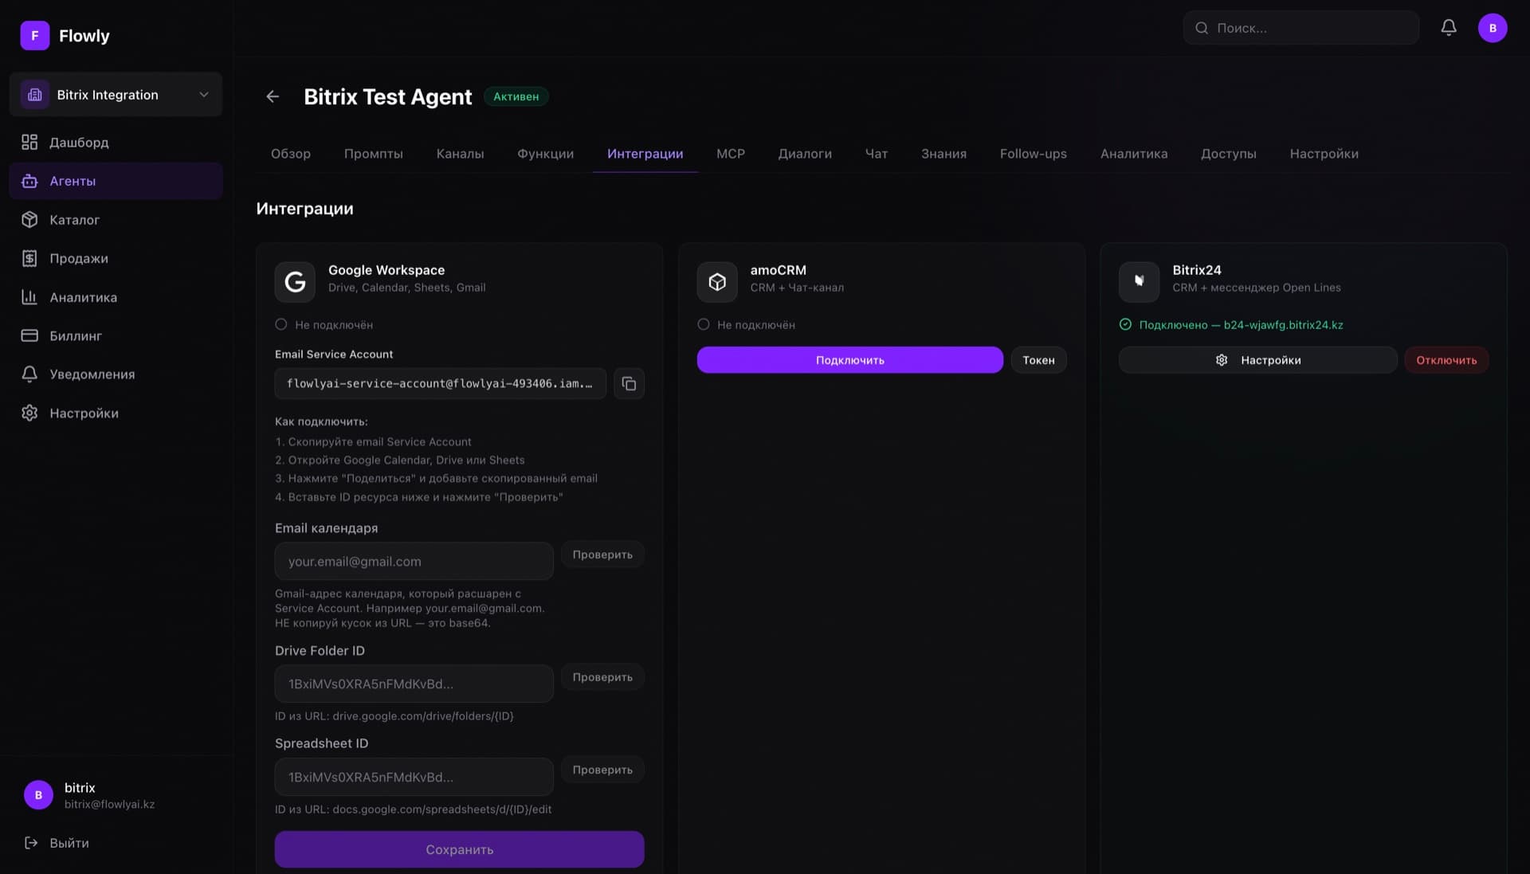1530x874 pixels.
Task: Click the Email календаря input field
Action: (414, 562)
